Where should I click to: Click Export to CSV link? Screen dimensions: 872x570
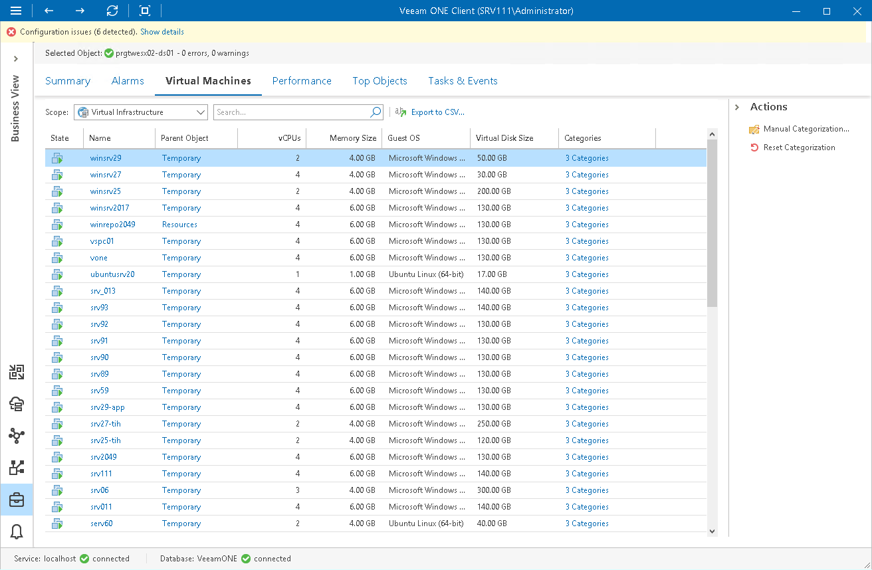[x=438, y=112]
